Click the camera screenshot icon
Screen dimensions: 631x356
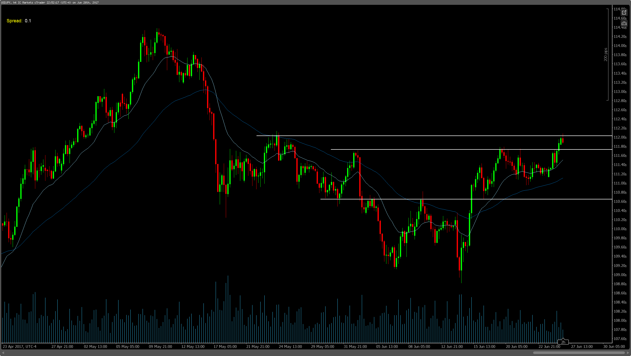(x=624, y=23)
